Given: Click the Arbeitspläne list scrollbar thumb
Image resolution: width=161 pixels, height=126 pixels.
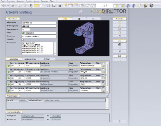Looking at the screenshot, I should [x=107, y=75].
